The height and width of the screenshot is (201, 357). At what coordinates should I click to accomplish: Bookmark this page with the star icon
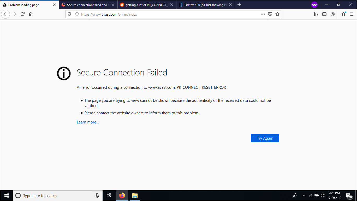277,14
